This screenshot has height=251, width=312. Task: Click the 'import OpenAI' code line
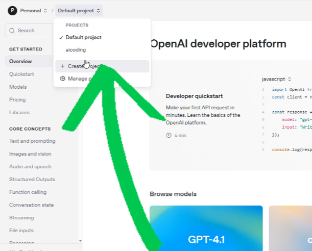click(x=292, y=89)
